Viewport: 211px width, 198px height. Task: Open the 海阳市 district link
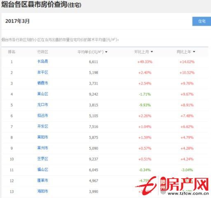[42, 191]
